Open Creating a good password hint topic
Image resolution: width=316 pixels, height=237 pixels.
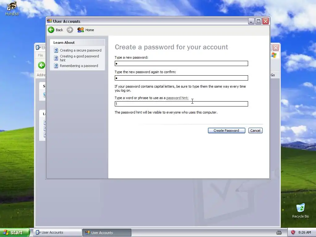coord(79,58)
